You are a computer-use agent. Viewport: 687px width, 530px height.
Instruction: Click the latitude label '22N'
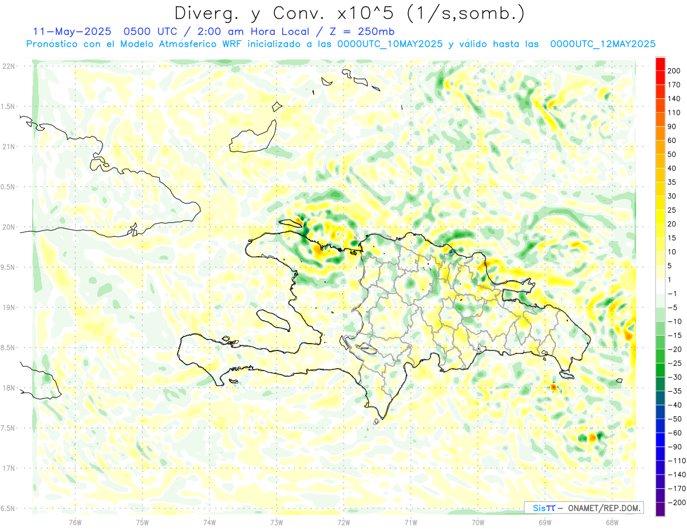(9, 66)
